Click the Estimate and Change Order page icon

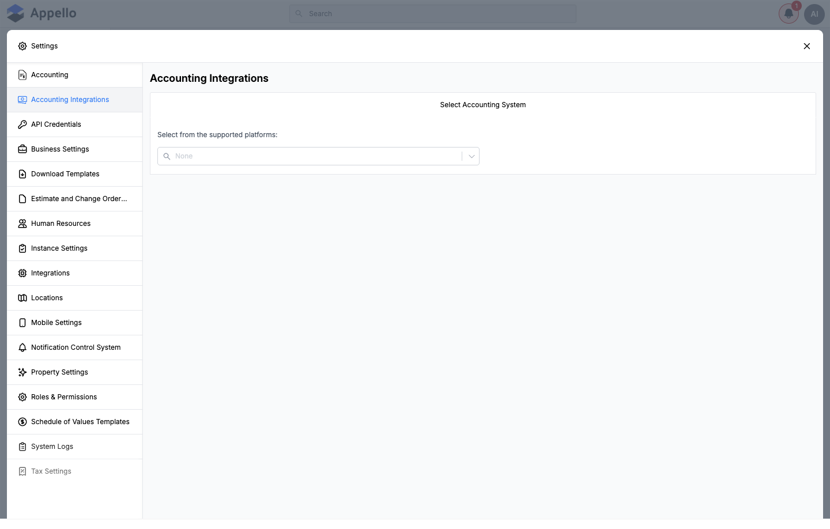pos(22,199)
